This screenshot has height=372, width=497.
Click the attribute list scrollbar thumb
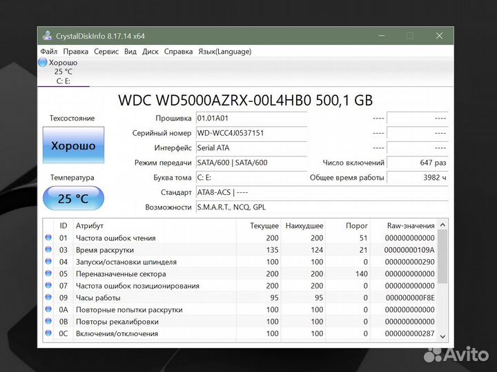pos(442,257)
